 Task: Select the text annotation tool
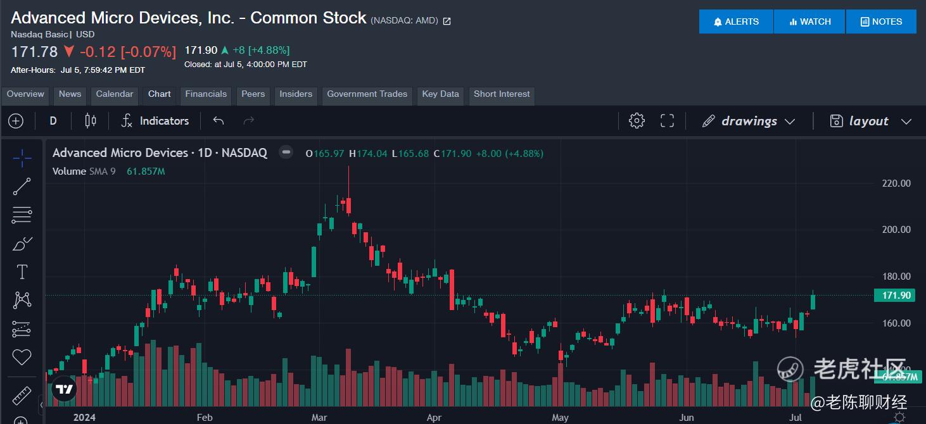pyautogui.click(x=22, y=272)
